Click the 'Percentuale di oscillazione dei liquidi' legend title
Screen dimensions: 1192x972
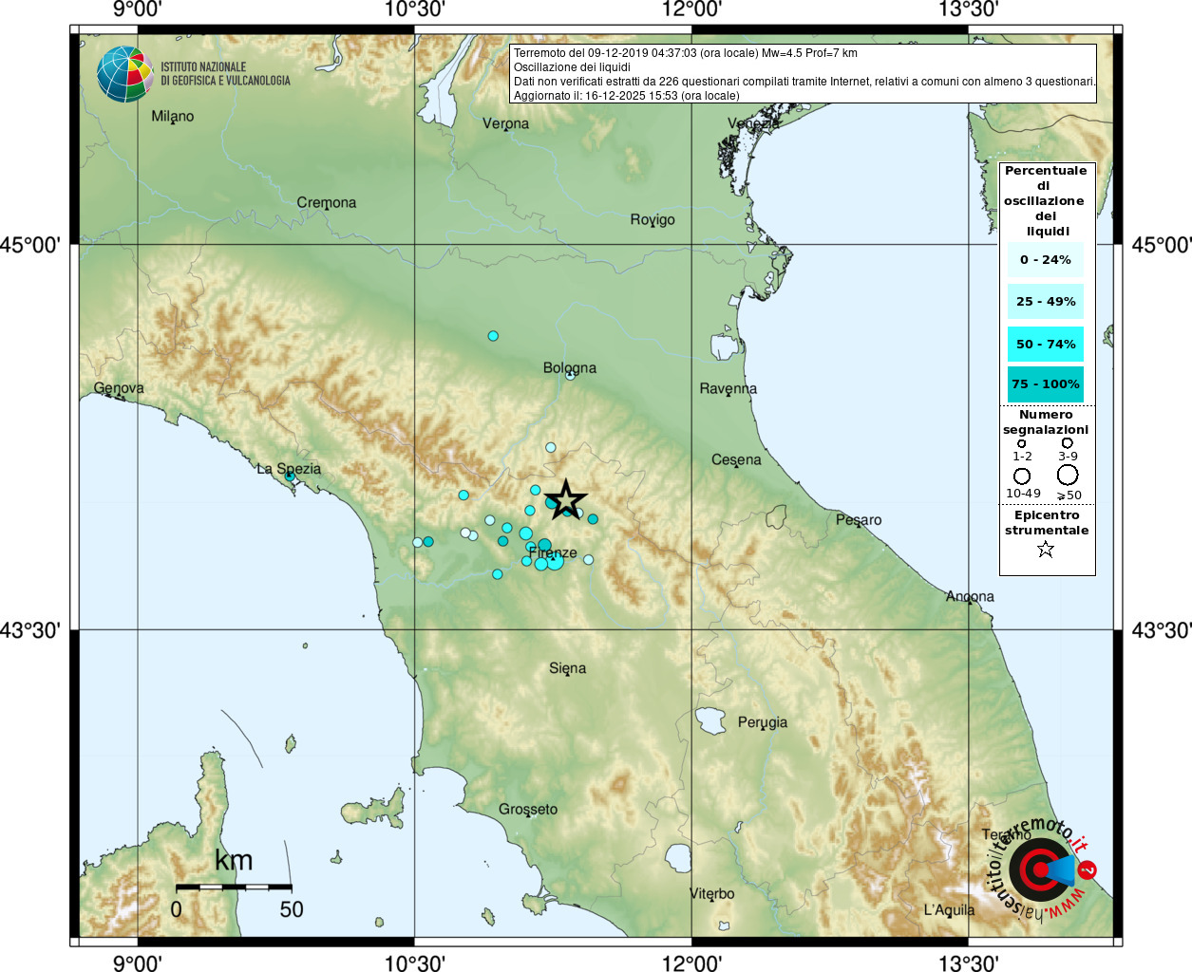1046,201
